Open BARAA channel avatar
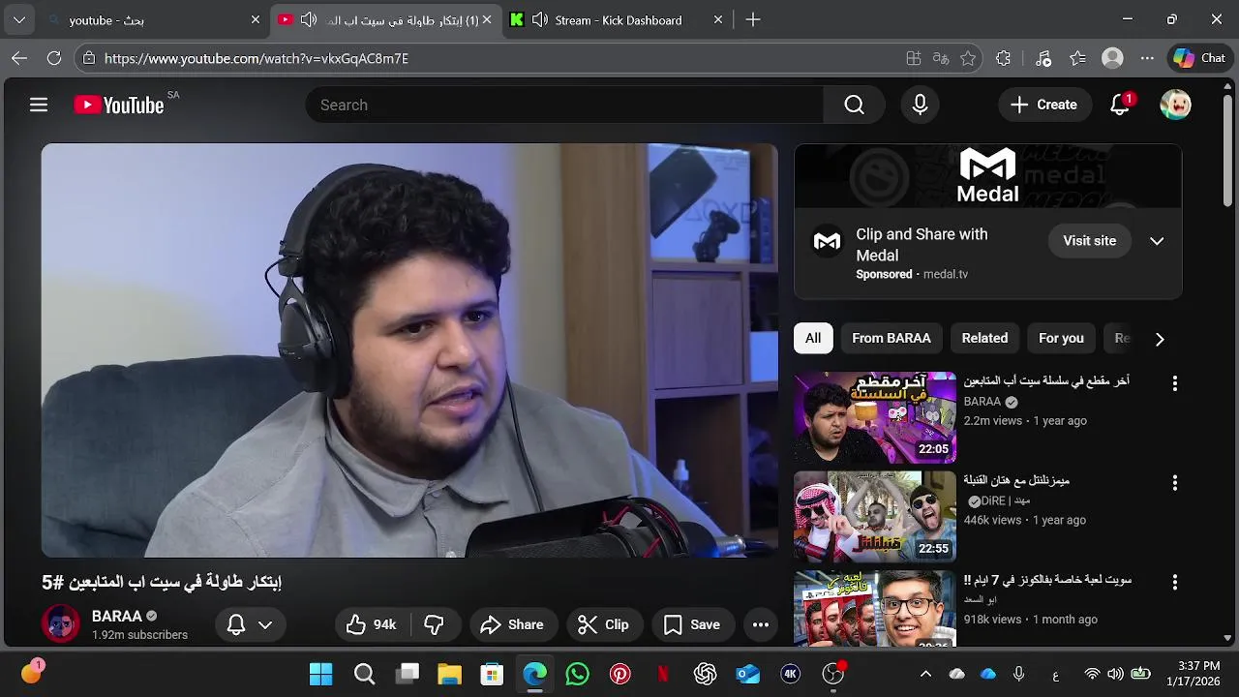 pos(61,624)
